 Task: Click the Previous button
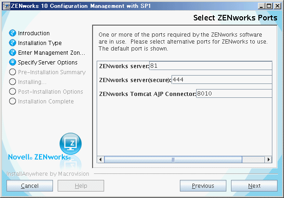click(x=203, y=186)
